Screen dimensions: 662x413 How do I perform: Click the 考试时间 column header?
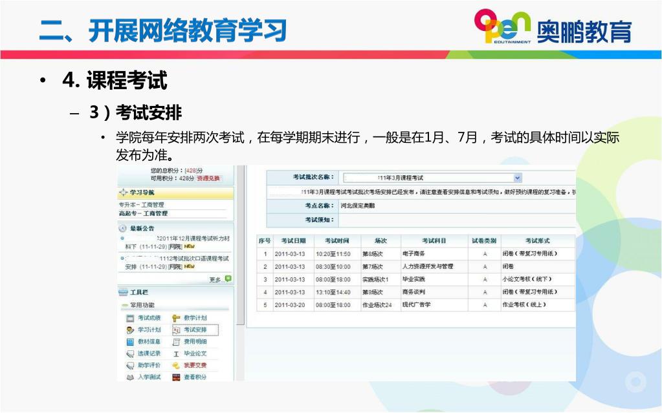click(x=337, y=241)
